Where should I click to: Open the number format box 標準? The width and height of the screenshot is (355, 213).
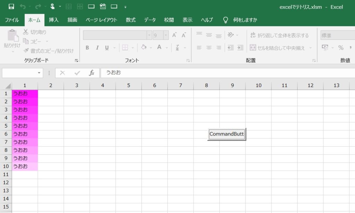(338, 35)
